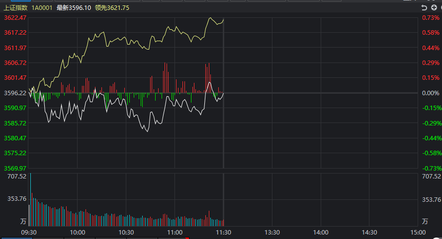The width and height of the screenshot is (442, 239).
Task: Click the 3569.97 bottom price label
Action: [15, 168]
